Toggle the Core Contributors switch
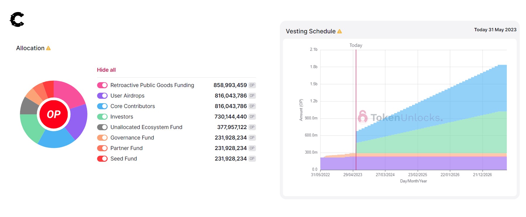526x217 pixels. point(102,106)
